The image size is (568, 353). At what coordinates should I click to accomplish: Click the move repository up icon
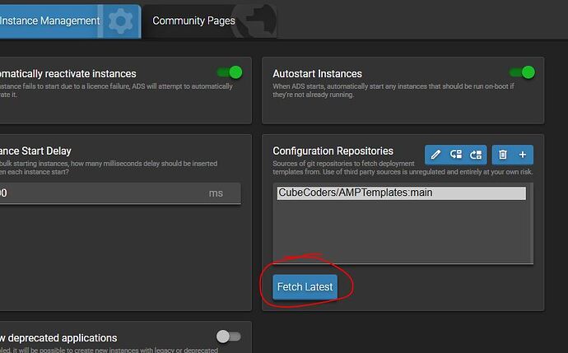click(456, 155)
